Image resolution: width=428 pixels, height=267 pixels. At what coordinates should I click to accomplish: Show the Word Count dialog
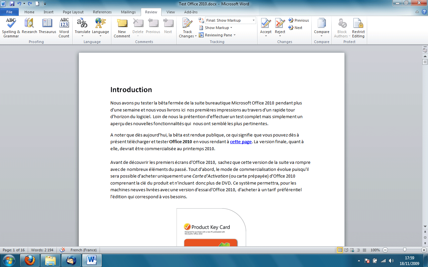click(64, 28)
